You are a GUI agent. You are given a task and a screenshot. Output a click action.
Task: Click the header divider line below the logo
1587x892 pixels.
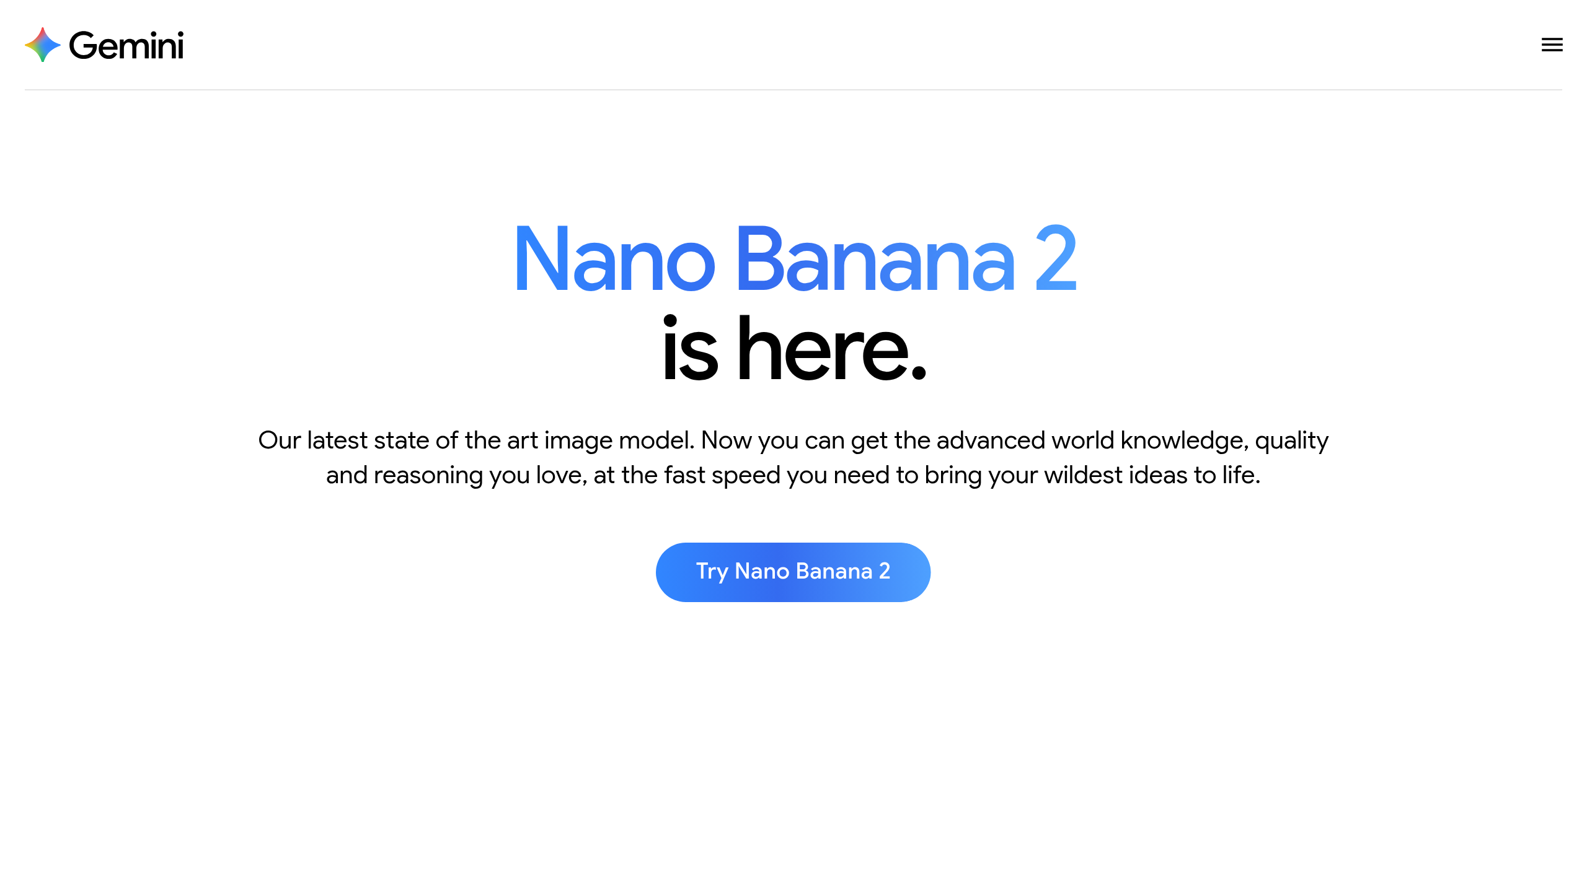[x=793, y=90]
